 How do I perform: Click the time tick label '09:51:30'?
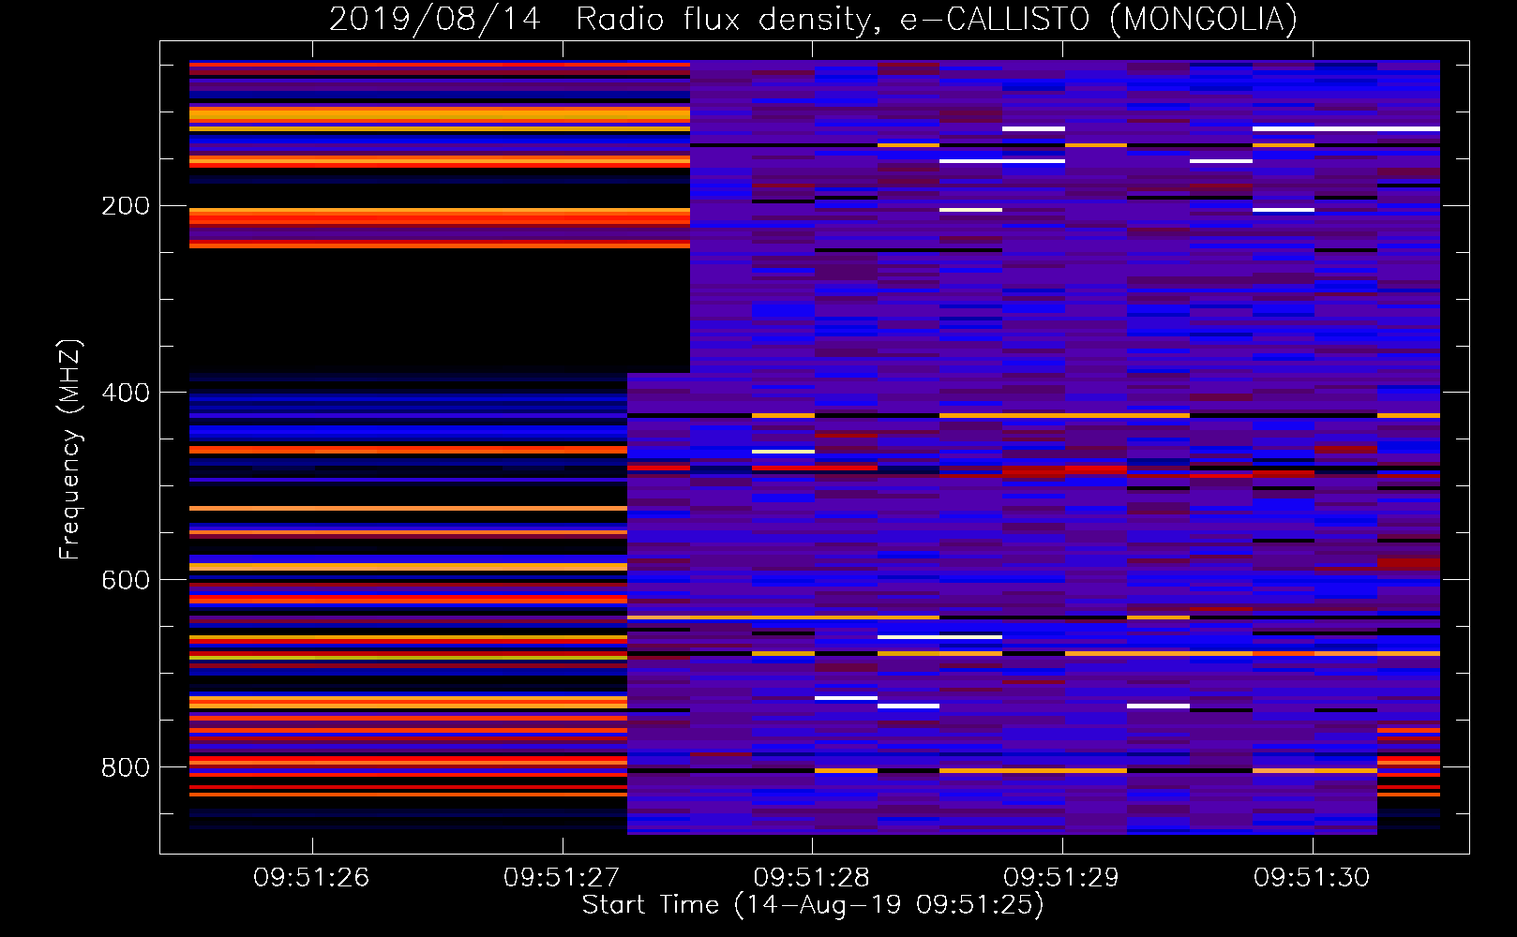pyautogui.click(x=1313, y=878)
